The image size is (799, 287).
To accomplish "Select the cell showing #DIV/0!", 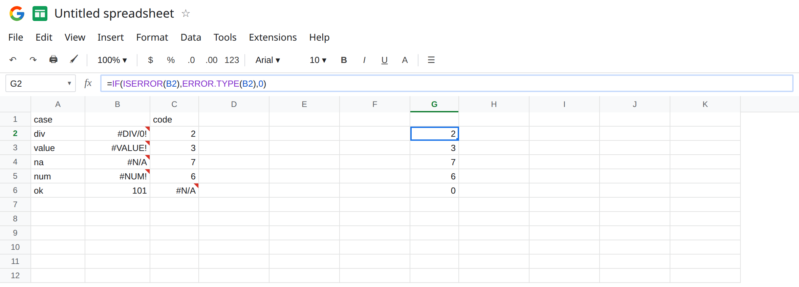I will [x=117, y=134].
